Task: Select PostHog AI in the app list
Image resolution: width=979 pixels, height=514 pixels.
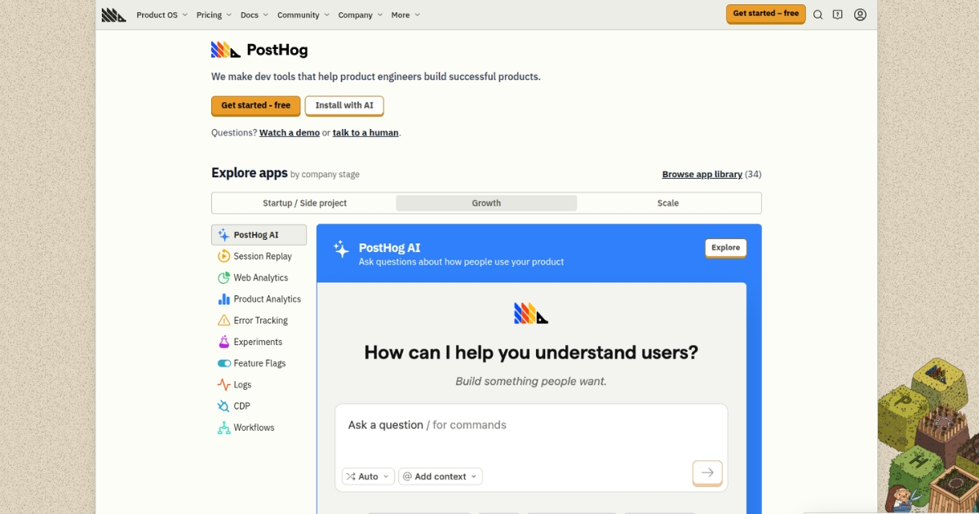Action: 259,235
